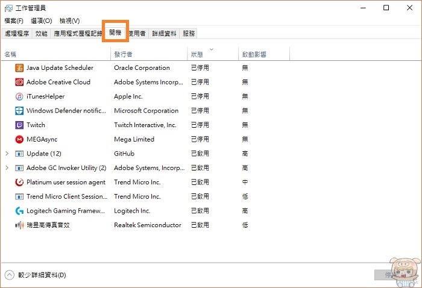Maximize the Task Manager window
422x288 pixels.
pyautogui.click(x=386, y=8)
